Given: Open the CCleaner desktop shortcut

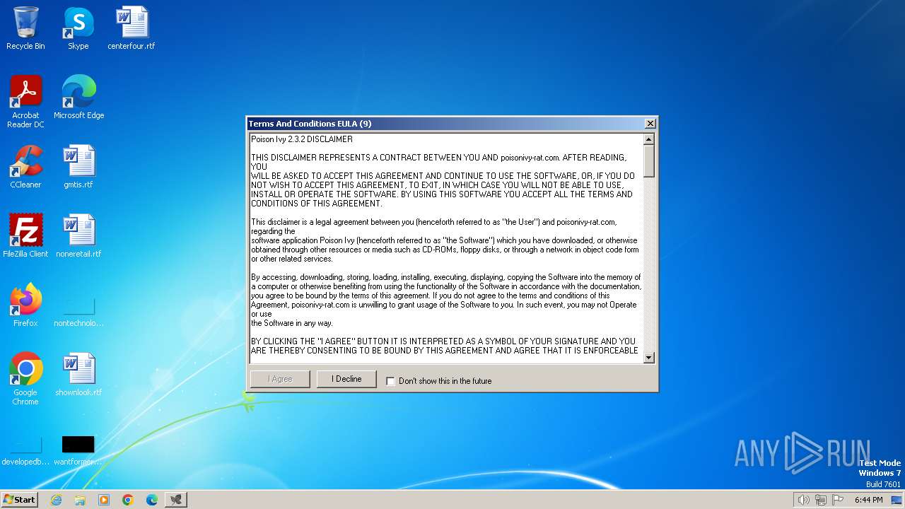Looking at the screenshot, I should click(25, 166).
